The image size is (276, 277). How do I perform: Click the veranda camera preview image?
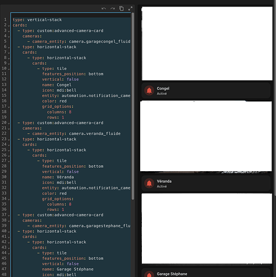coord(206,136)
